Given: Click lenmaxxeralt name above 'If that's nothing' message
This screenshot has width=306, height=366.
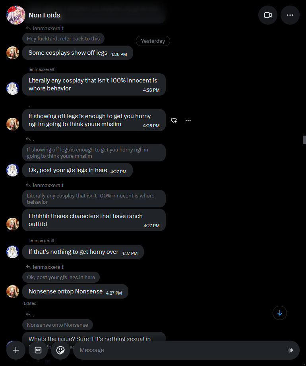Looking at the screenshot, I should click(41, 241).
